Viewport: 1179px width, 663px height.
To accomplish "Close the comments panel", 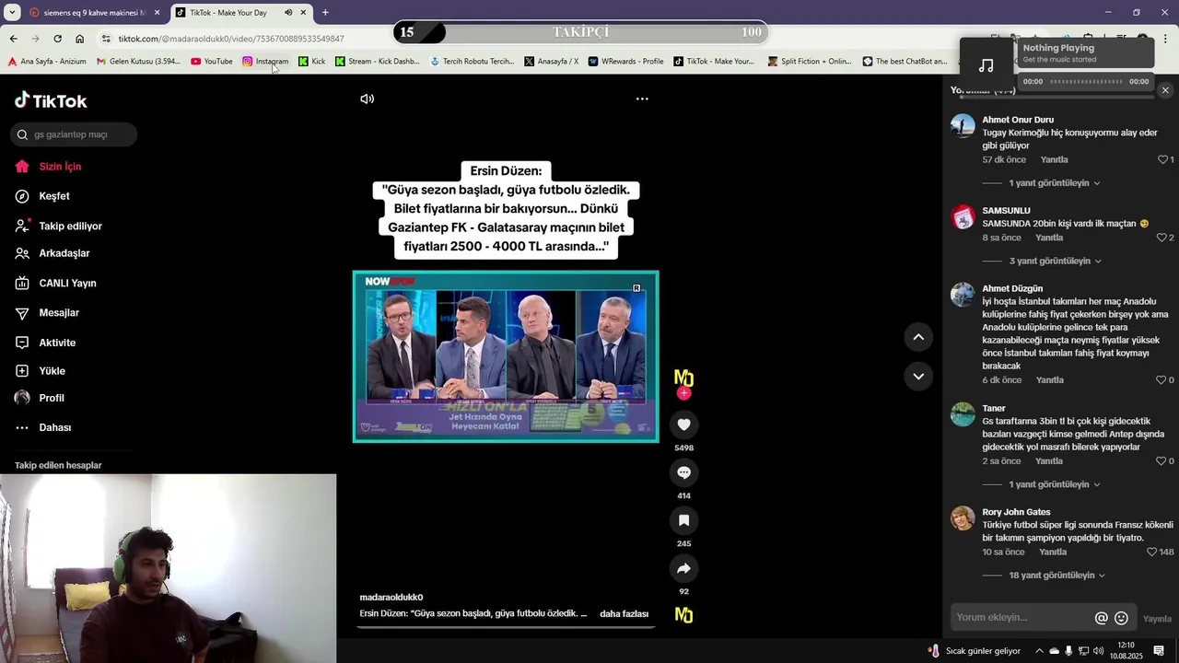I will point(1165,90).
